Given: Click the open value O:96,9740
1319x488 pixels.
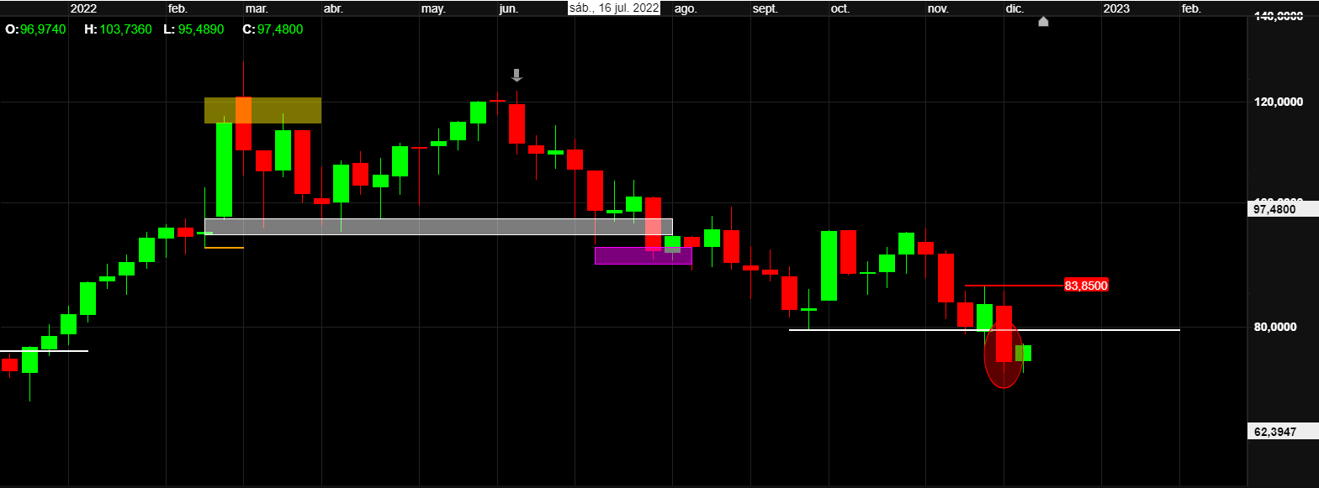Looking at the screenshot, I should click(x=34, y=29).
